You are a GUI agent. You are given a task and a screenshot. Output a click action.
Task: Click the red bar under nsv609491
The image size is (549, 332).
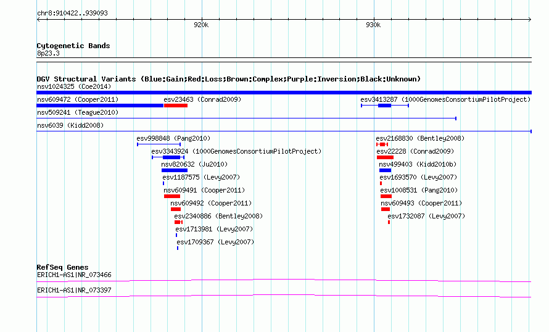point(172,196)
